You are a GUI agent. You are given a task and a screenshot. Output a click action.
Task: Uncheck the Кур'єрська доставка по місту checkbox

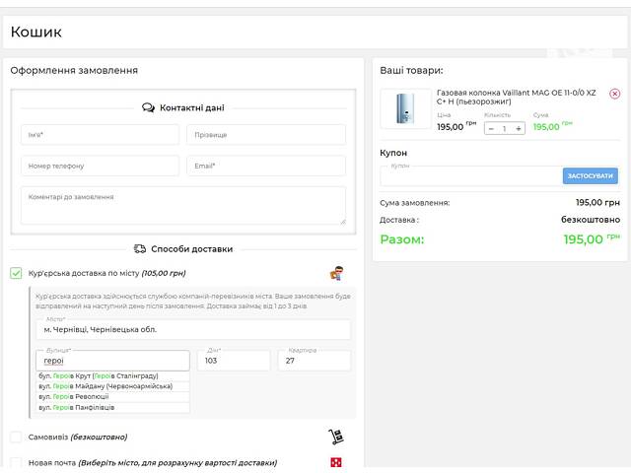pyautogui.click(x=16, y=273)
